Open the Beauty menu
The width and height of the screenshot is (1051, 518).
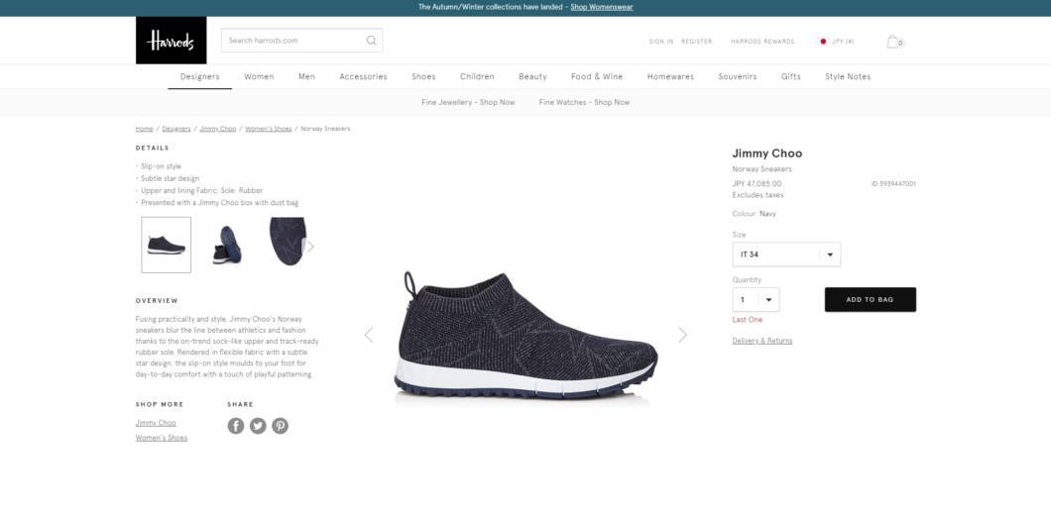pos(532,76)
